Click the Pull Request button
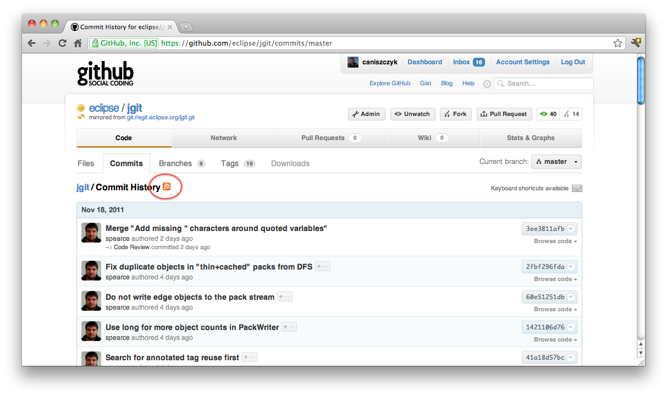Image resolution: width=667 pixels, height=396 pixels. [504, 114]
